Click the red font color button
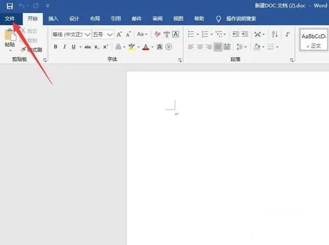The height and width of the screenshot is (245, 329). (145, 47)
